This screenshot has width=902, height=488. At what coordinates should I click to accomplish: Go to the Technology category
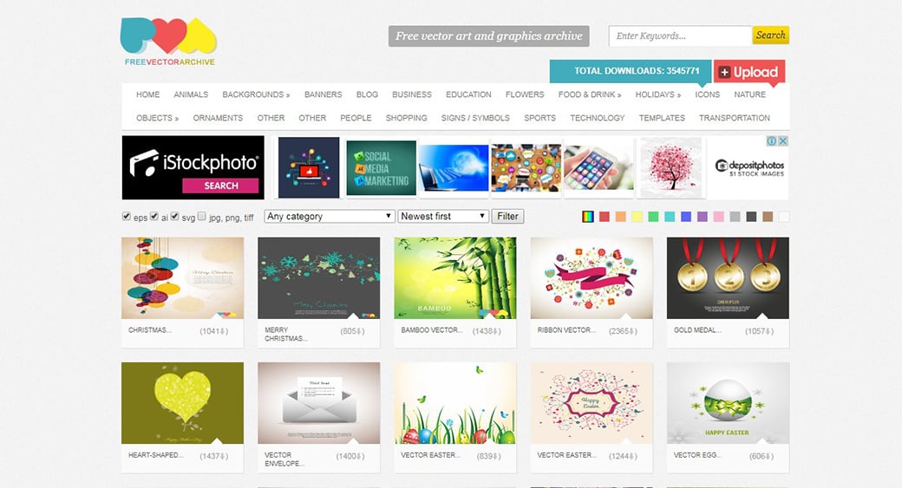(597, 118)
